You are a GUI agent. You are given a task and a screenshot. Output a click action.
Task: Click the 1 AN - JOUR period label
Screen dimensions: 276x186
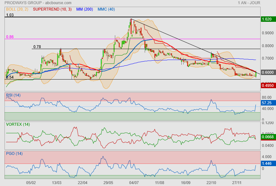[x=249, y=3]
